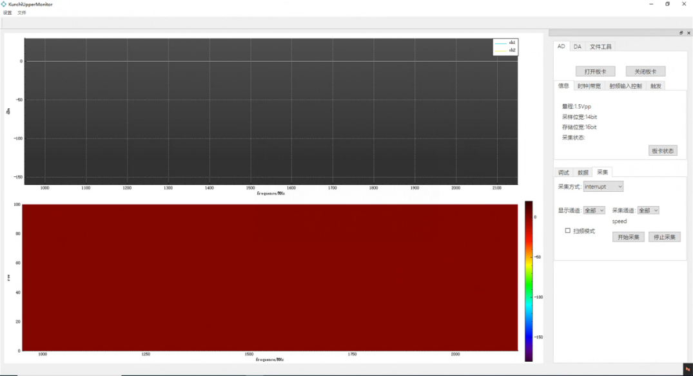Click the 关闭板卡 button

coord(645,71)
